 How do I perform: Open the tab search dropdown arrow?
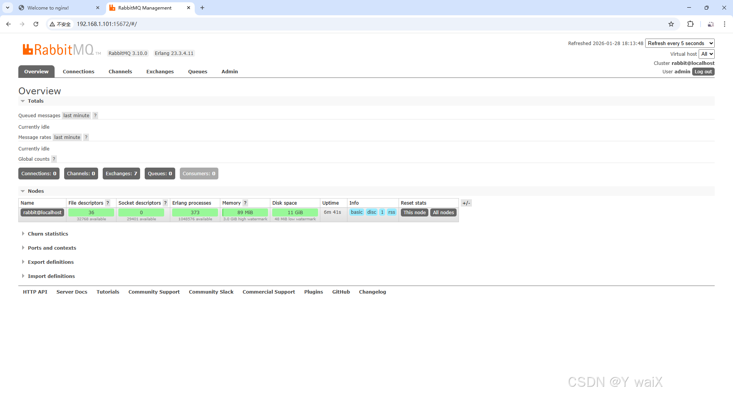(8, 8)
